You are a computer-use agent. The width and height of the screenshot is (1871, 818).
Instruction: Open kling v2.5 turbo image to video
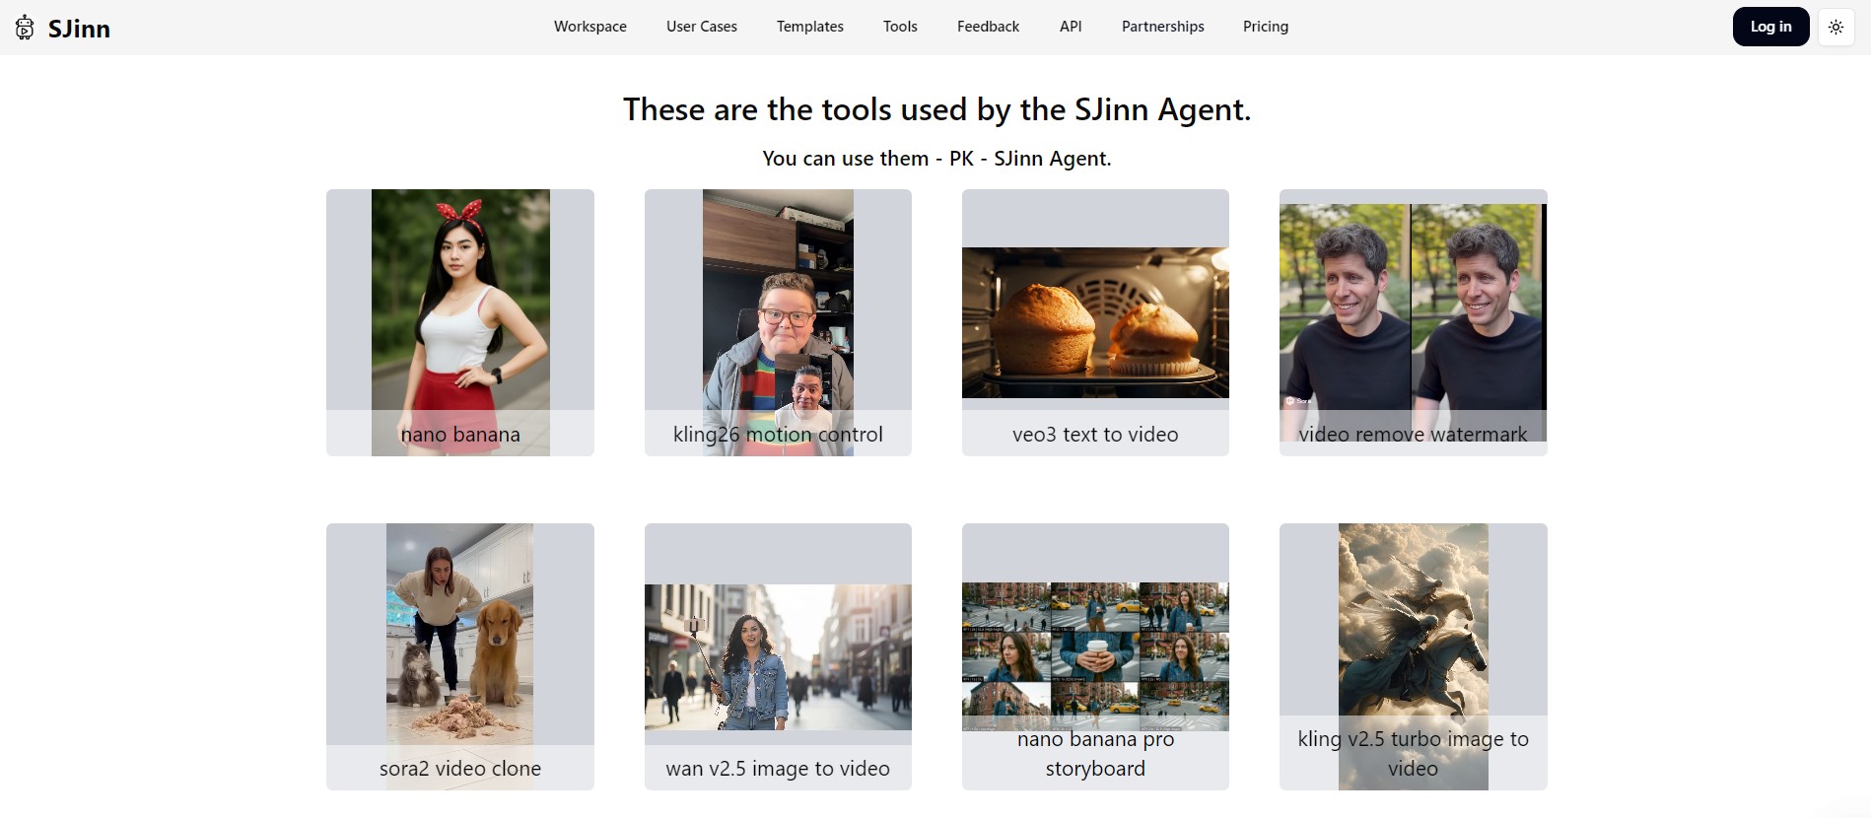(1414, 656)
